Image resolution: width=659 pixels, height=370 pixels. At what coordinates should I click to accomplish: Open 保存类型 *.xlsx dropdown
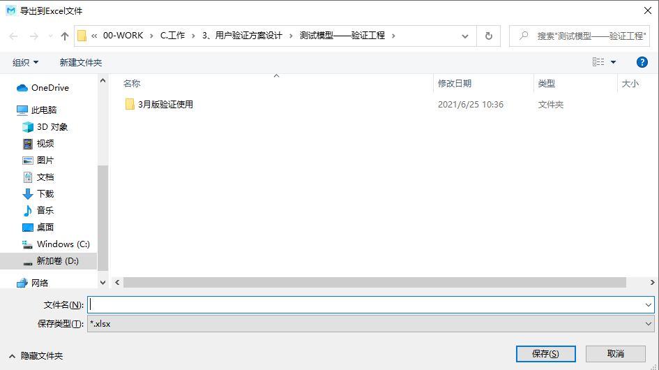[371, 324]
